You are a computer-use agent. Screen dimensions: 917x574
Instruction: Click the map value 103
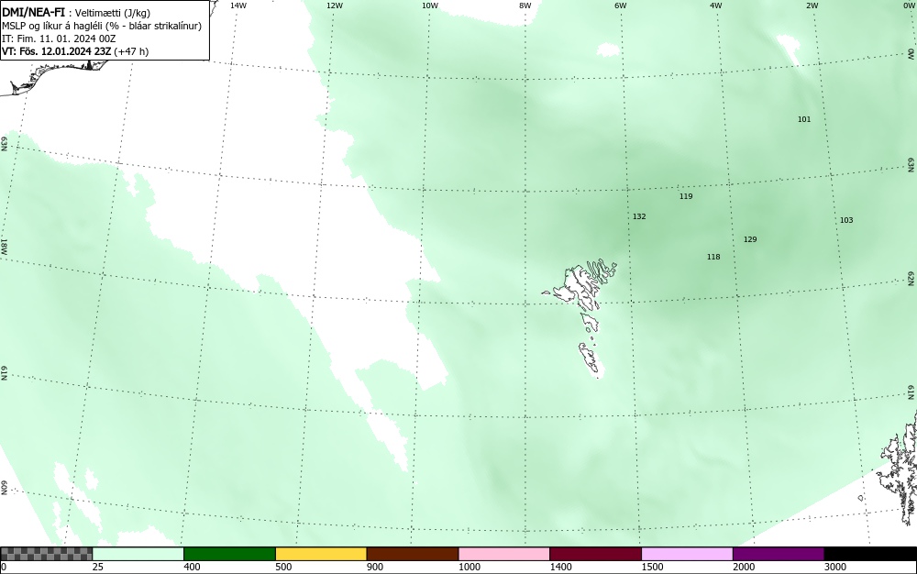(846, 220)
